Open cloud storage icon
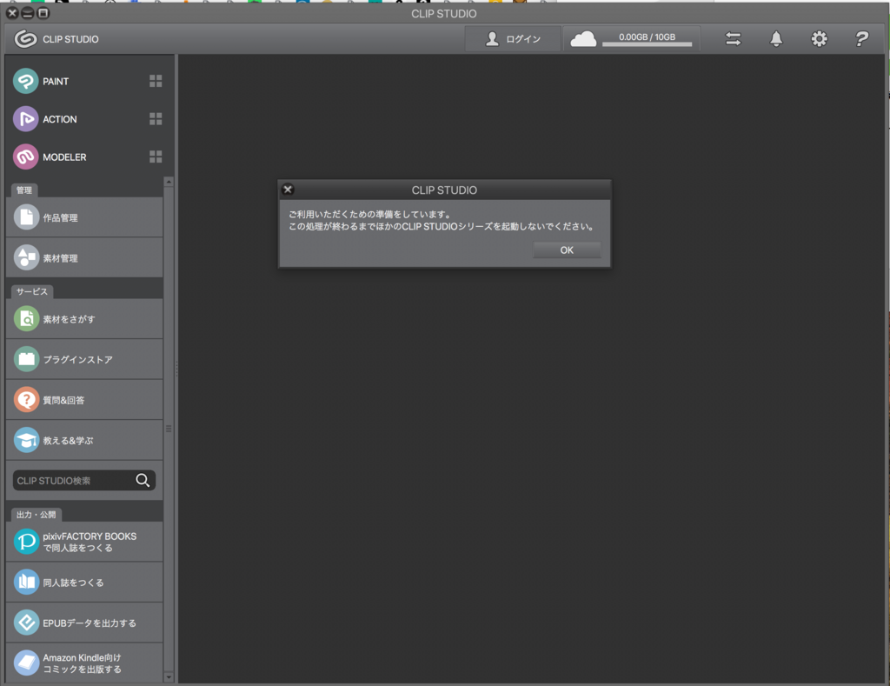 (583, 39)
